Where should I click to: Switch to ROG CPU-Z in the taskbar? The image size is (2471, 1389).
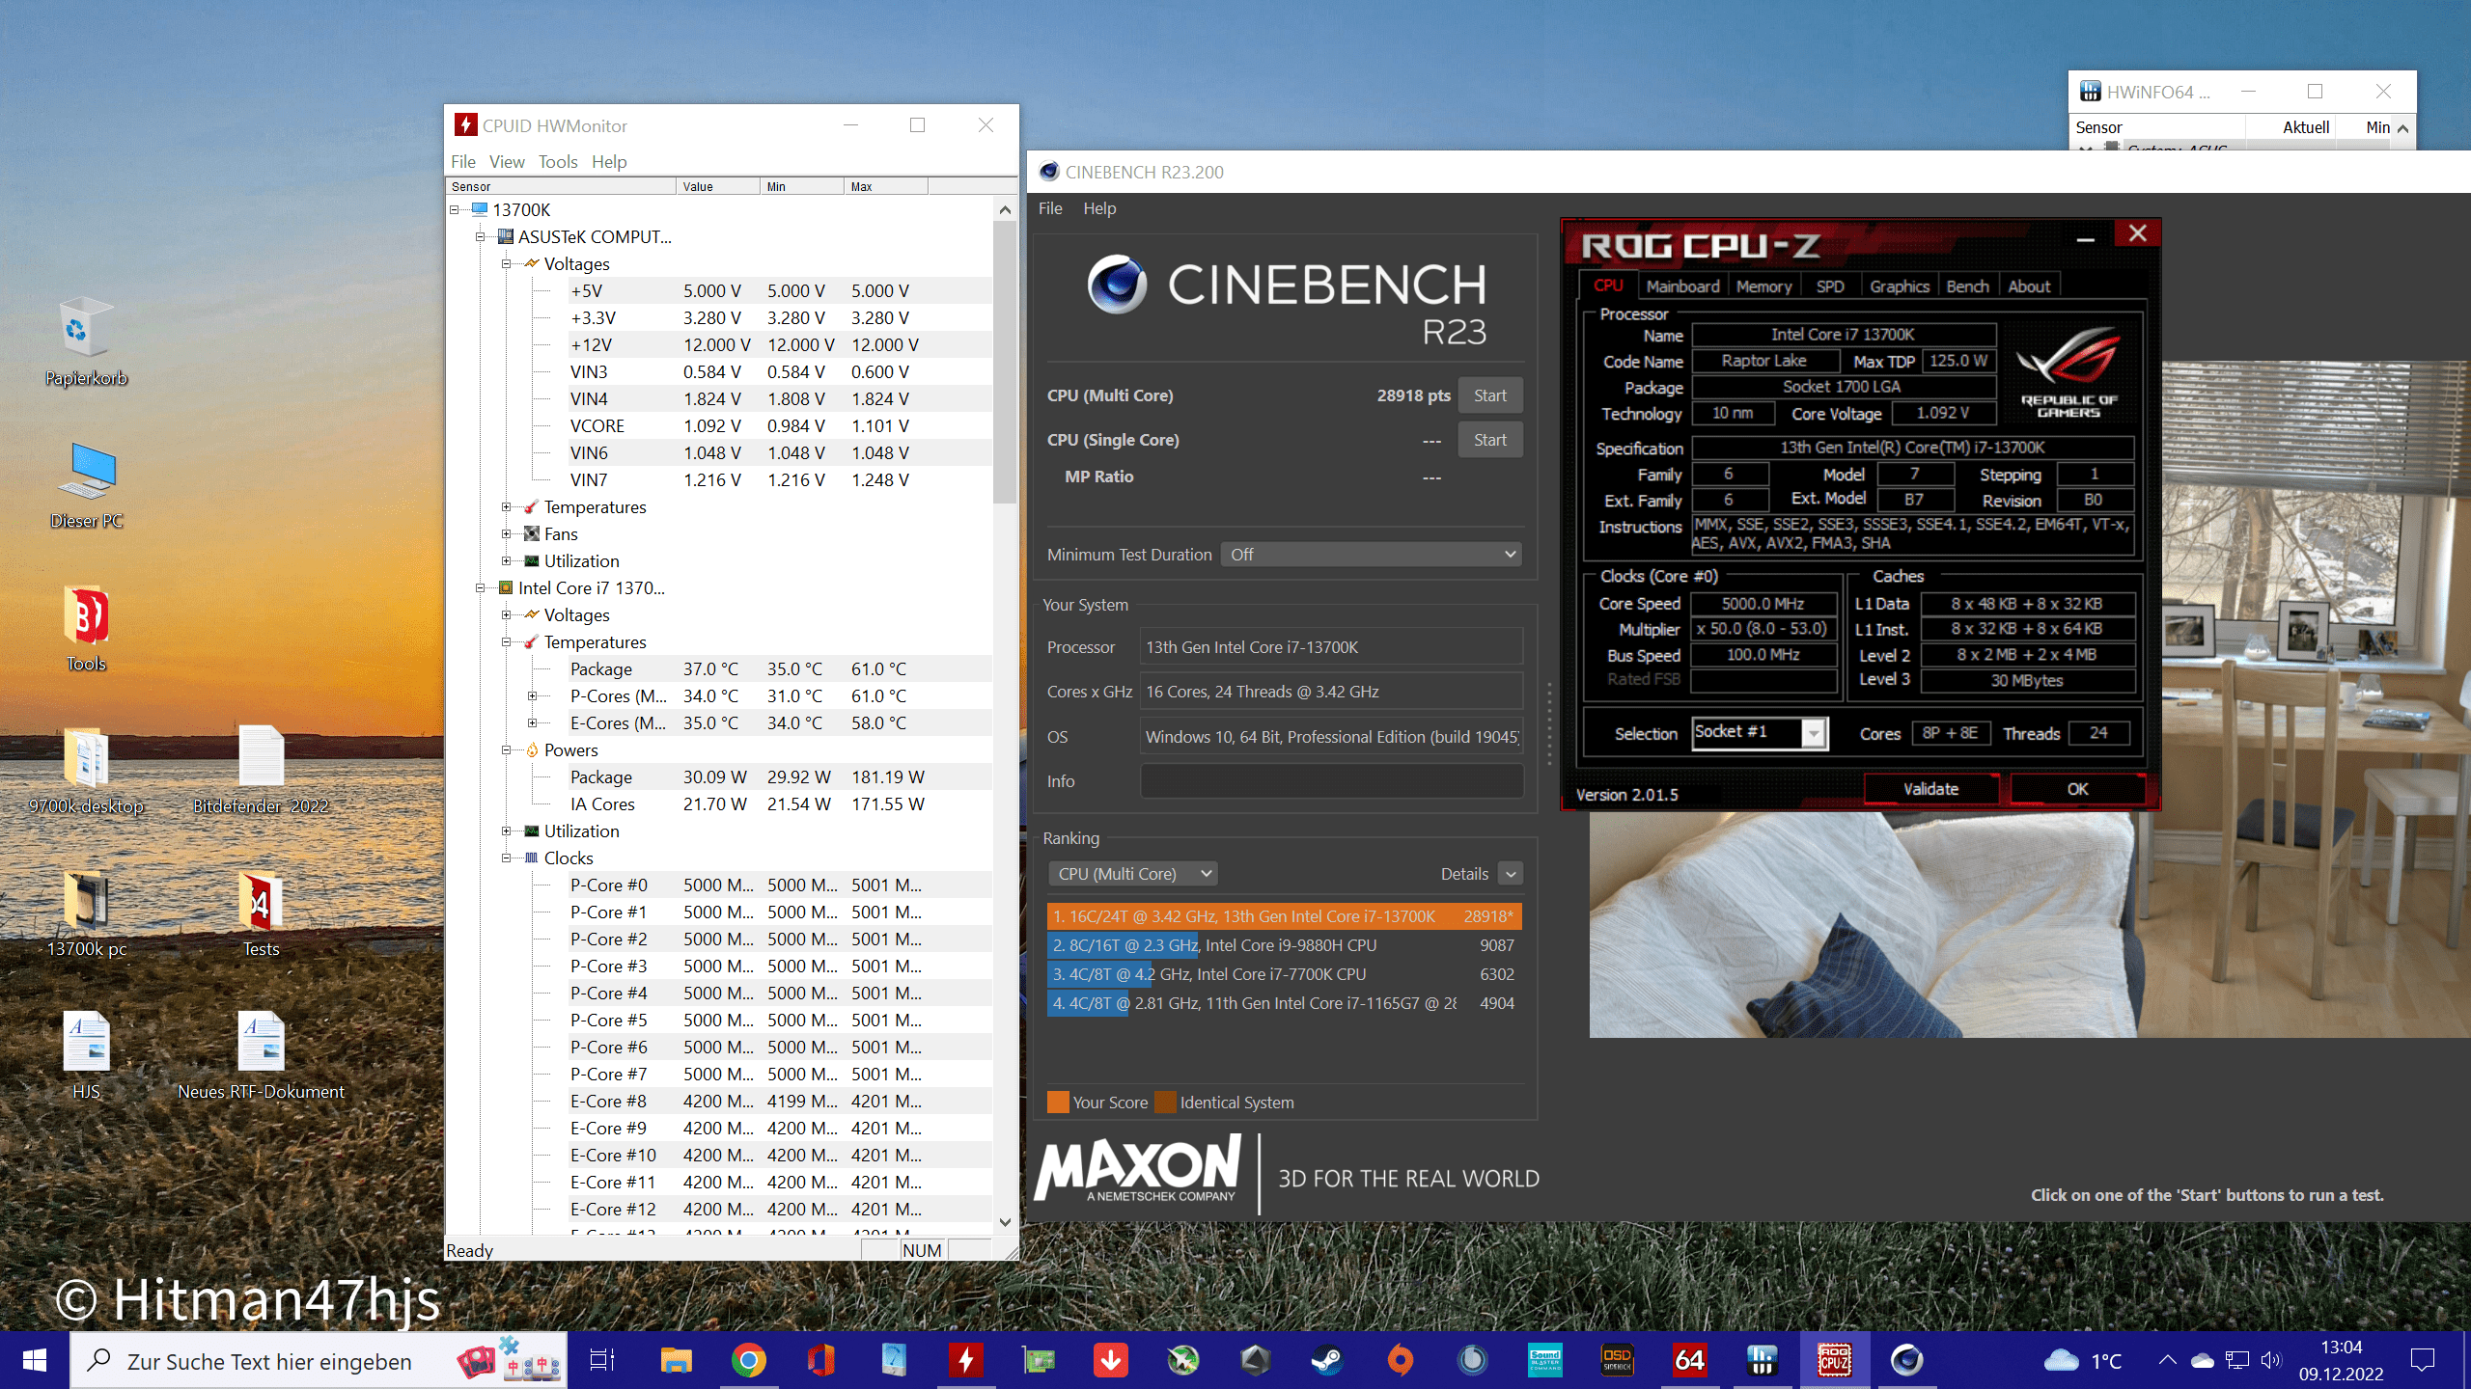coord(1834,1360)
